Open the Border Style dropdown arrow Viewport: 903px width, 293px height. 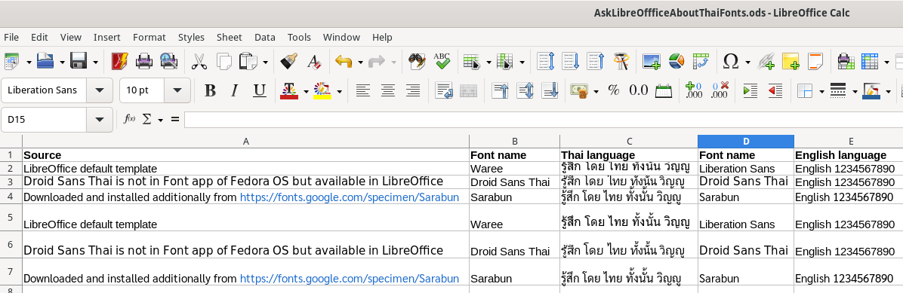click(855, 91)
